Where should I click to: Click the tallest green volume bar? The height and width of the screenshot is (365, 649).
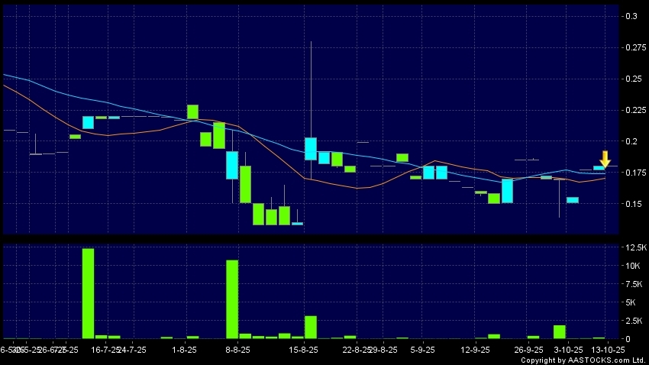(88, 293)
